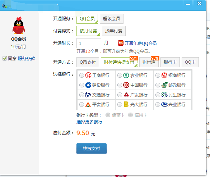Click the 民生银行 logo icon
Viewport: 210px width, 177px height.
164,95
